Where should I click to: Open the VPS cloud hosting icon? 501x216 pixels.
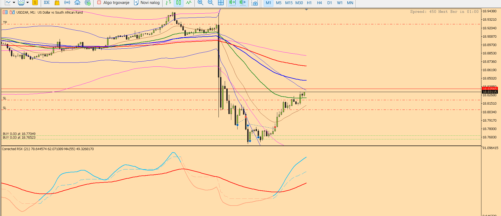pos(77,3)
